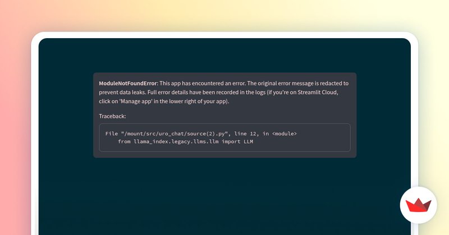Click the red Streamlit crown logo badge
The width and height of the screenshot is (449, 235).
click(418, 205)
